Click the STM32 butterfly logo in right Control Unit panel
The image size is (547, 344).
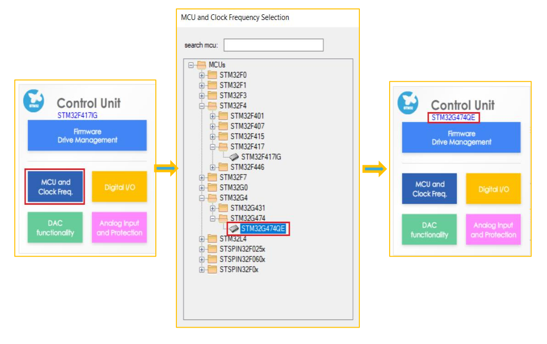408,103
